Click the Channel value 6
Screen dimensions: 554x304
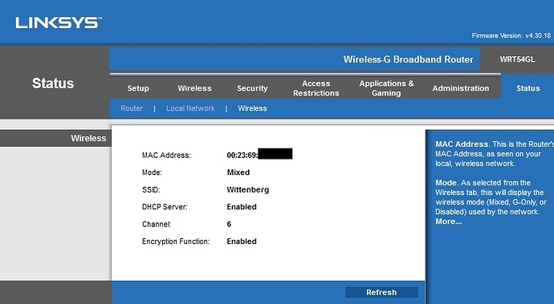pyautogui.click(x=229, y=225)
